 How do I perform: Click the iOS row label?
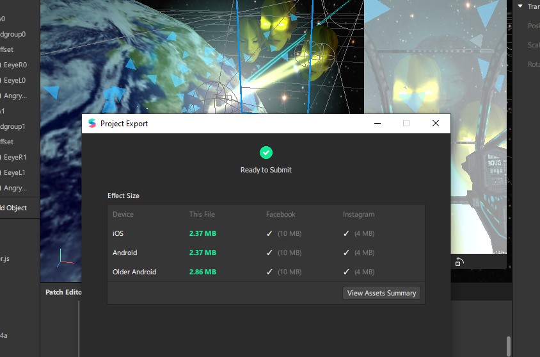[118, 233]
